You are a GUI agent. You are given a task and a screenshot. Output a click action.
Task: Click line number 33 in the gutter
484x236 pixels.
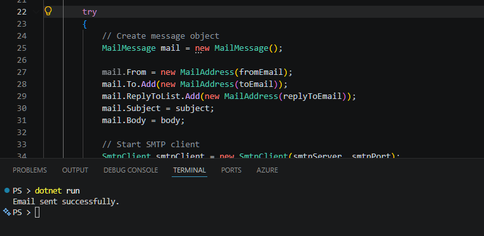pyautogui.click(x=22, y=145)
